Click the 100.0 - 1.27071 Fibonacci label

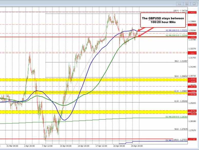tap(181, 140)
